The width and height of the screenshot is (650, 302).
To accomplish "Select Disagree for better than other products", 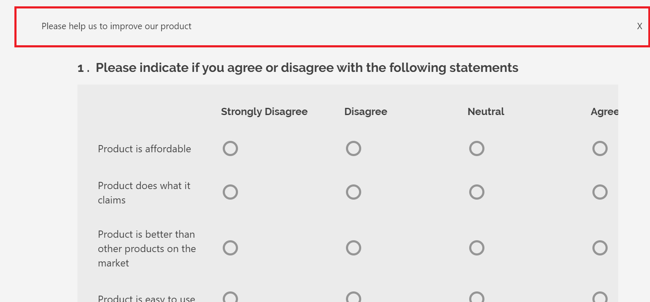I will [x=354, y=248].
